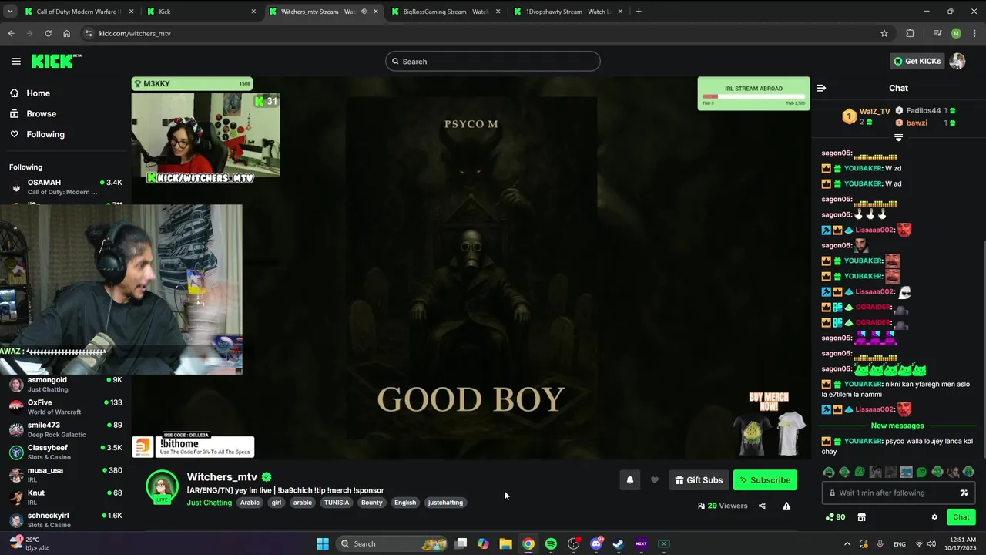Viewport: 986px width, 555px height.
Task: Select the justchatting tag
Action: (445, 503)
